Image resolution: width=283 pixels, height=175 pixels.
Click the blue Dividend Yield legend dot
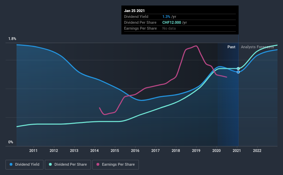pos(11,164)
